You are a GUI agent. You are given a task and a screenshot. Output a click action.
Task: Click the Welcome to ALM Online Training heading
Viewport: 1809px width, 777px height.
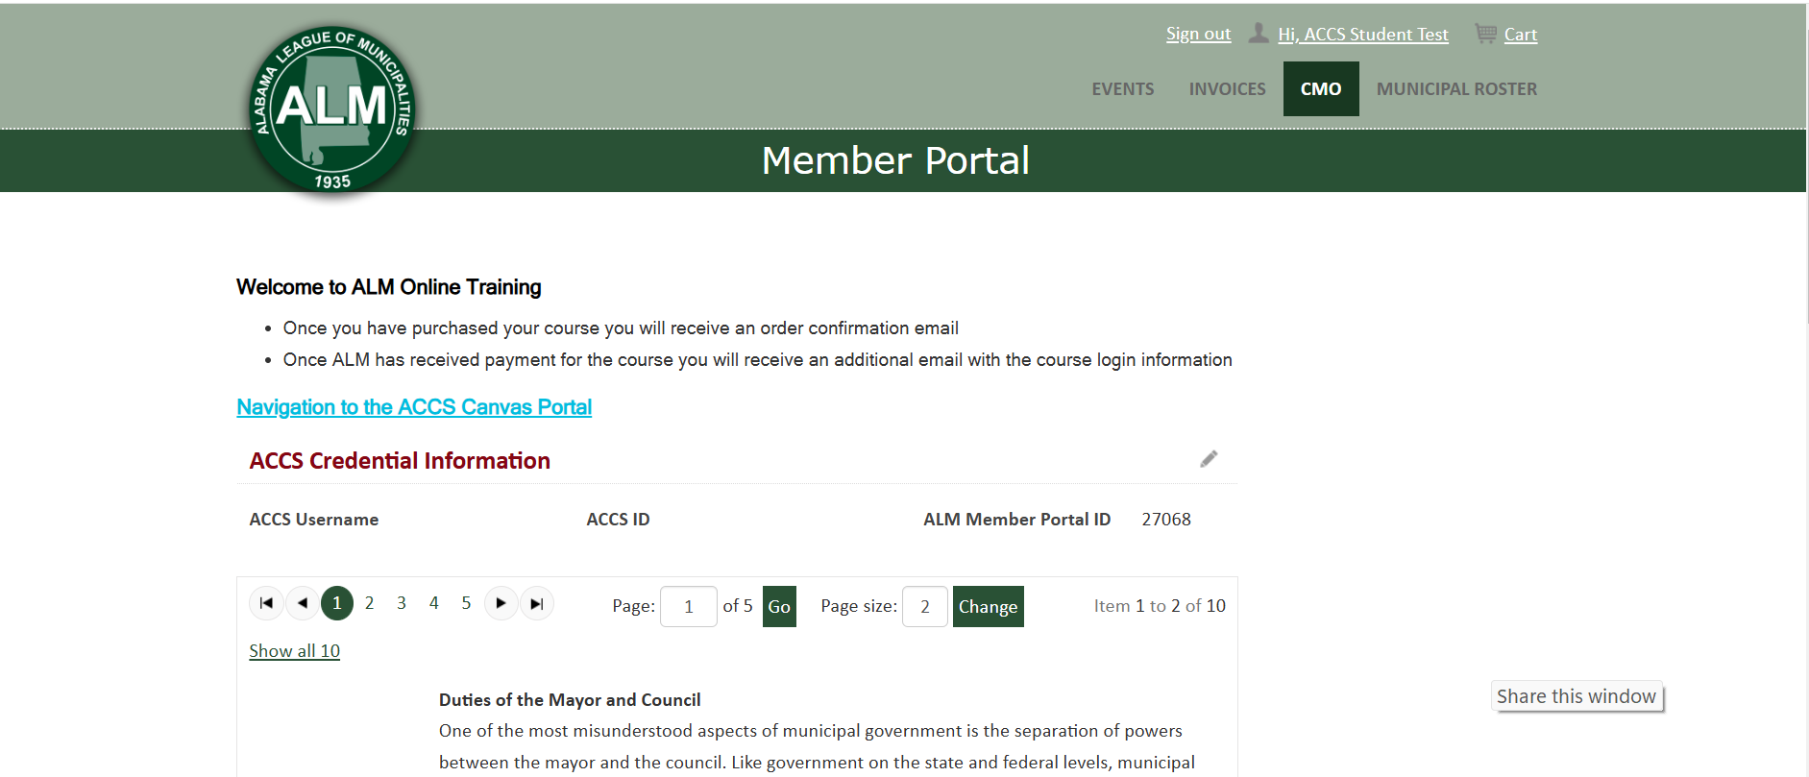[389, 287]
